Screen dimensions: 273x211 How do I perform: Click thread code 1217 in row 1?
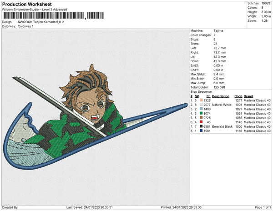pos(239,100)
